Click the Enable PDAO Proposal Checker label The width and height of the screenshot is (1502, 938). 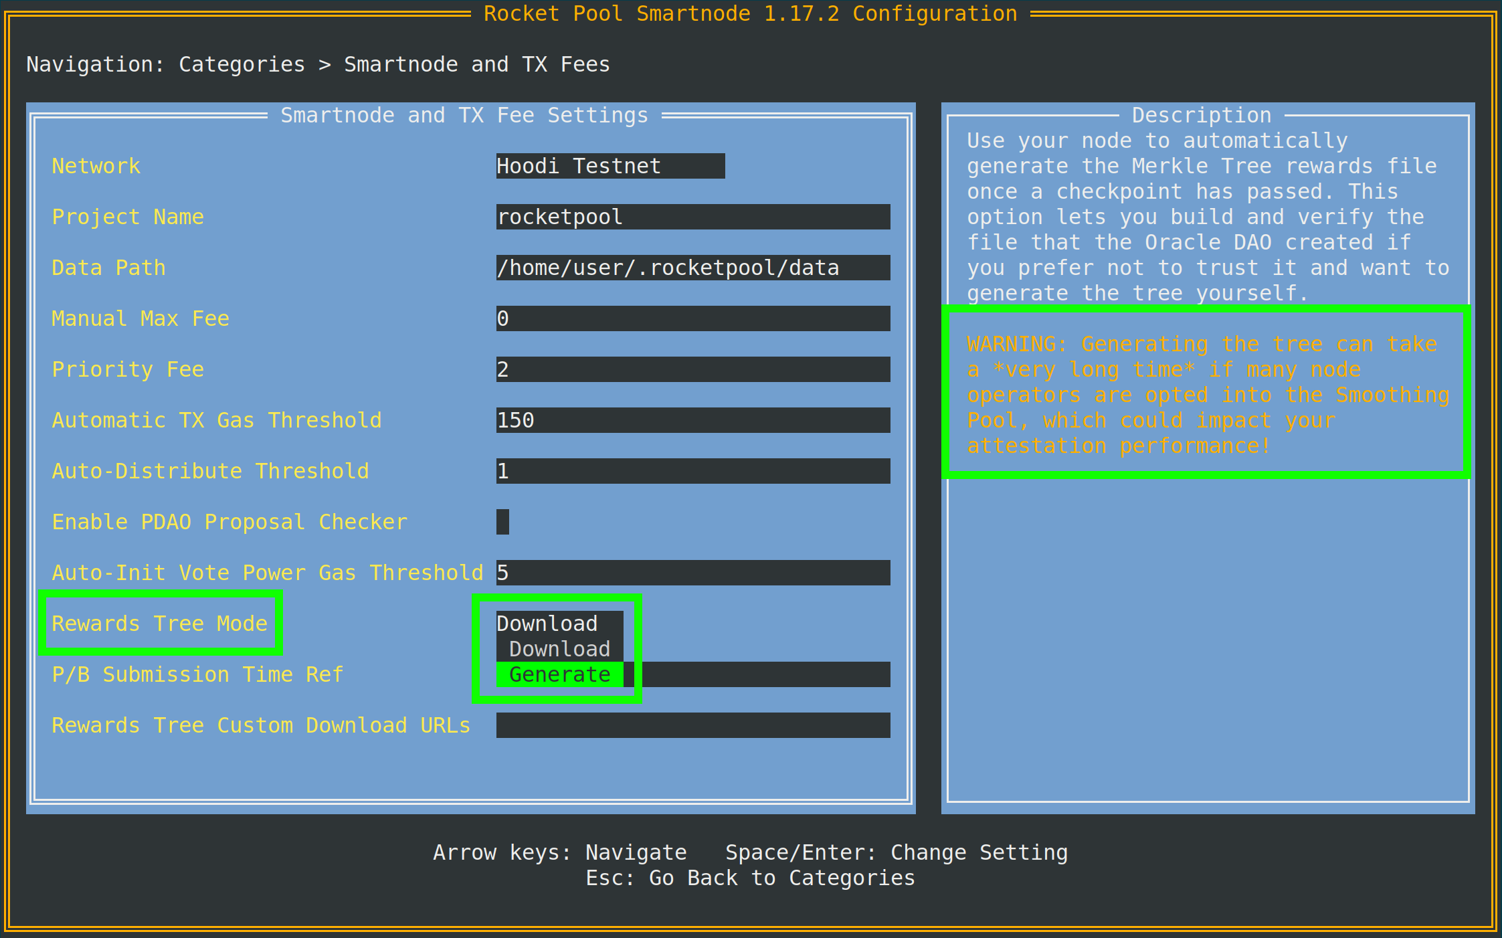pyautogui.click(x=229, y=522)
